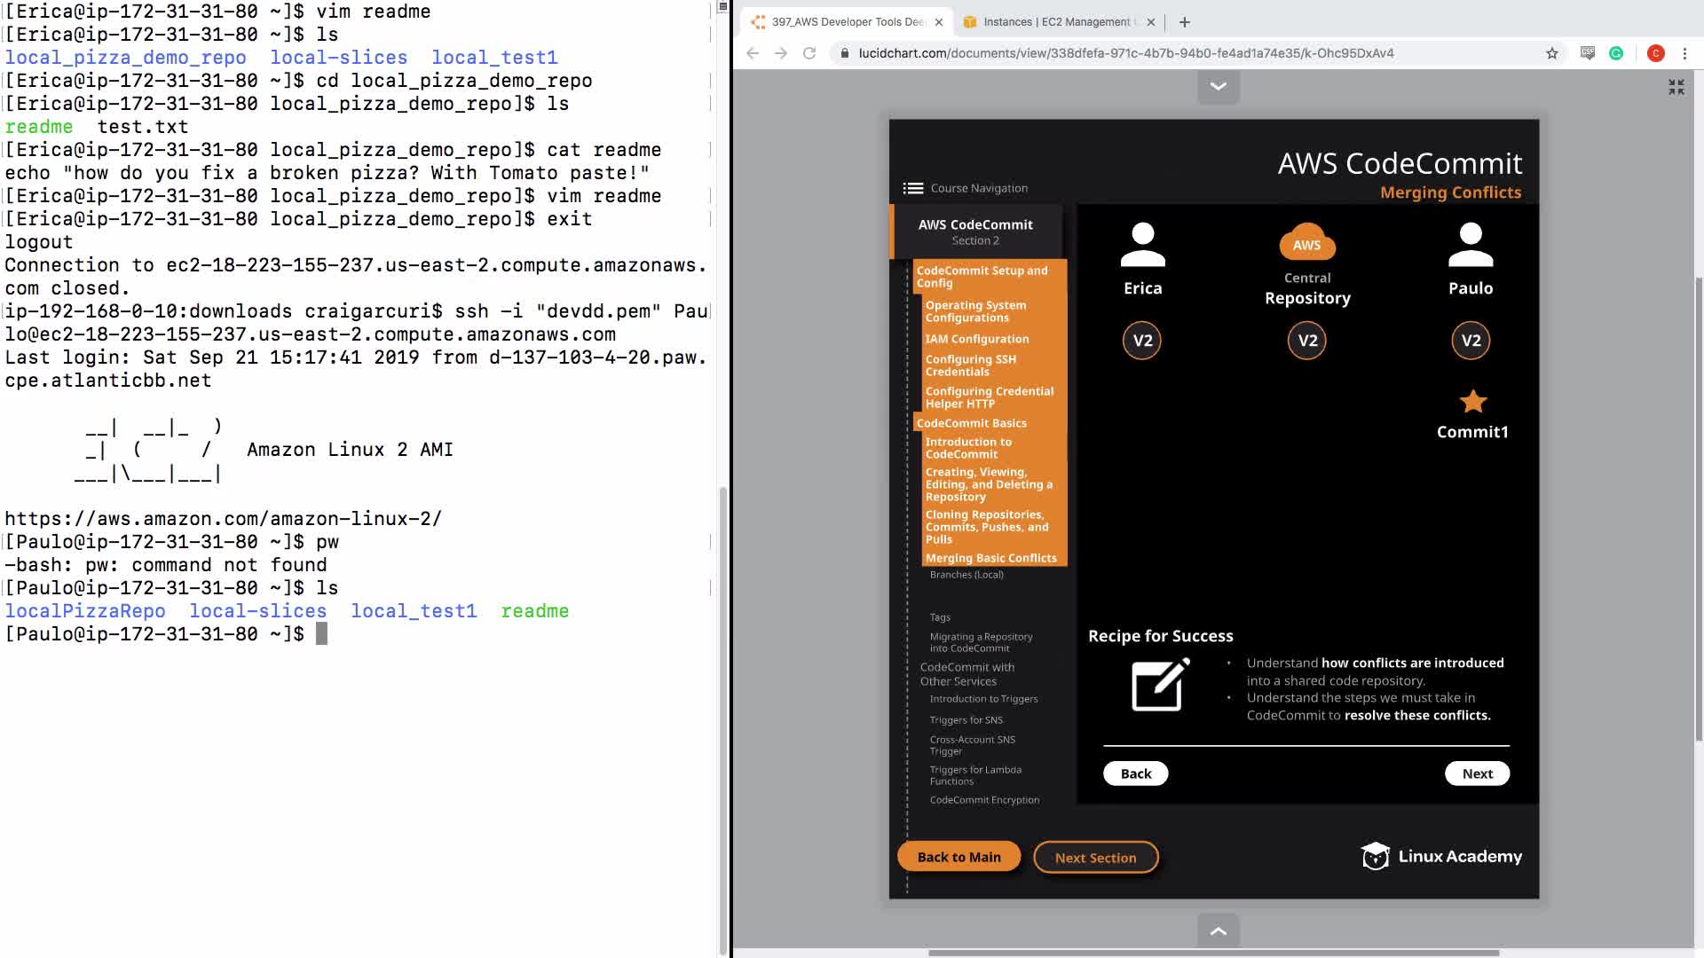Open CodeCommit with Other Services section
Image resolution: width=1704 pixels, height=958 pixels.
(966, 674)
